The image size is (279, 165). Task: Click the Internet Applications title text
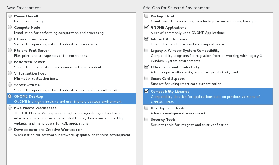pos(169,39)
